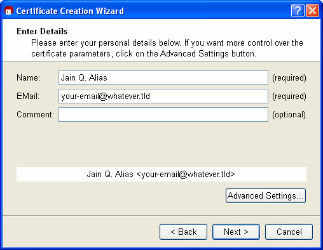This screenshot has width=323, height=250.
Task: Go to previous page with Back button
Action: [183, 232]
